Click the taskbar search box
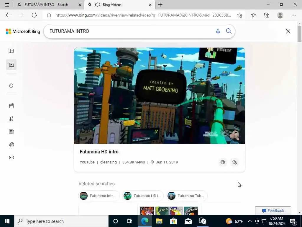Screen dimensions: 302x227 [61, 221]
